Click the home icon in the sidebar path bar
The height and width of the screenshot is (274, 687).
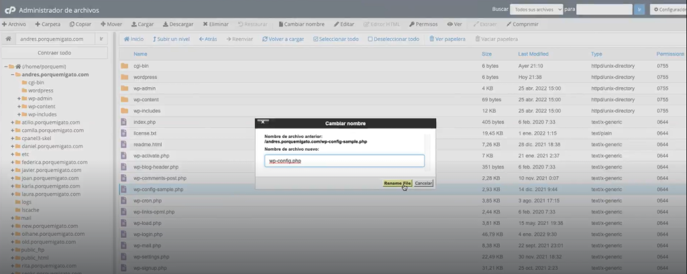point(8,39)
